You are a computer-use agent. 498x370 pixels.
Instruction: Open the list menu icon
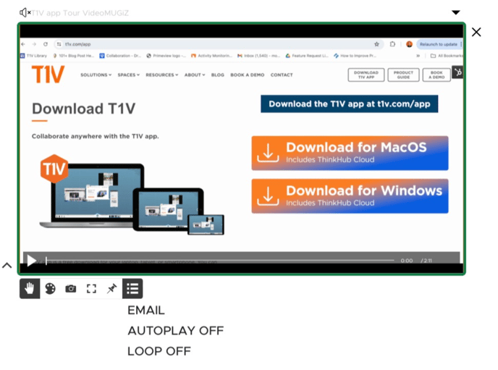click(x=132, y=289)
